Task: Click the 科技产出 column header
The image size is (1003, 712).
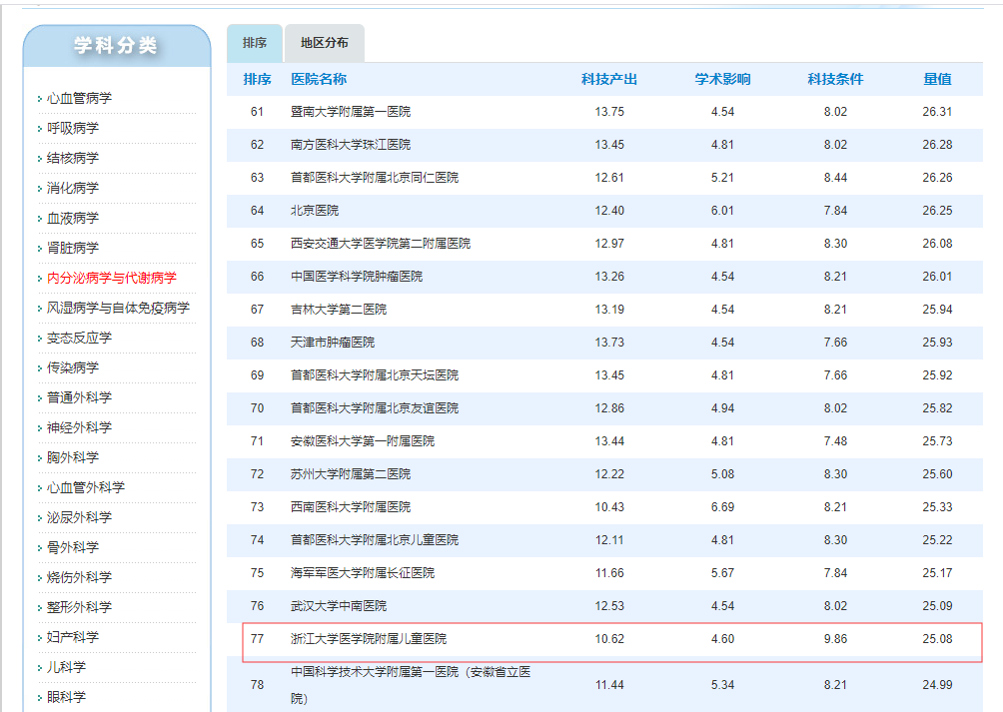Action: pyautogui.click(x=609, y=79)
